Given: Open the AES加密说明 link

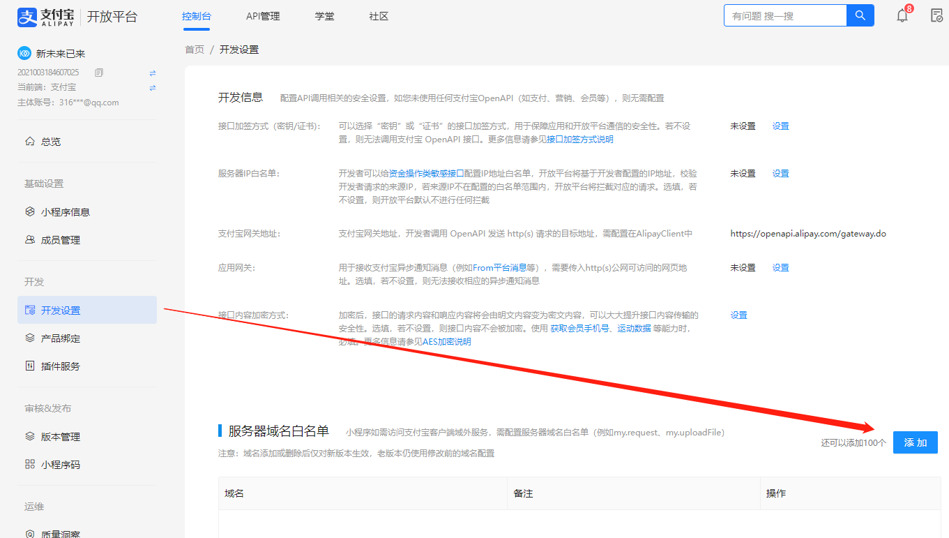Looking at the screenshot, I should 447,342.
